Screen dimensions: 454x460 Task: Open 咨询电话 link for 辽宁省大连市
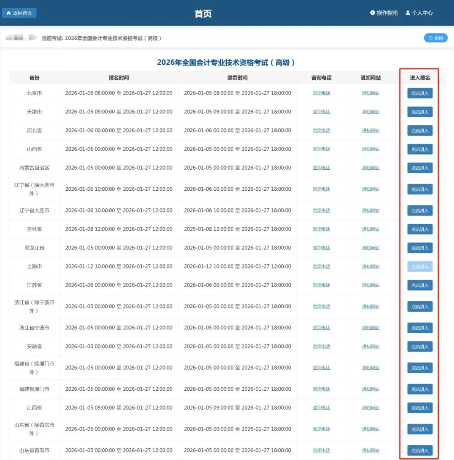[x=321, y=210]
